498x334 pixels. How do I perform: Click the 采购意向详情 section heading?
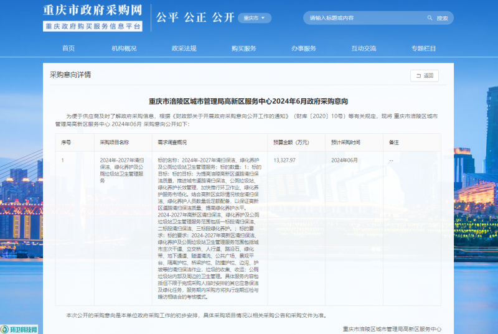[x=70, y=75]
